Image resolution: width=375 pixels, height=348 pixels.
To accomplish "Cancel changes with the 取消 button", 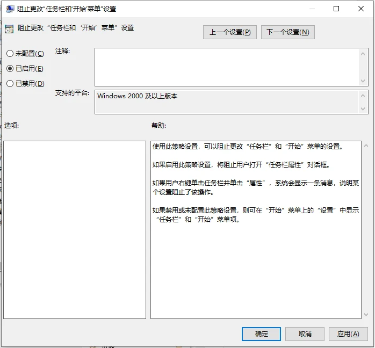I will [x=305, y=334].
